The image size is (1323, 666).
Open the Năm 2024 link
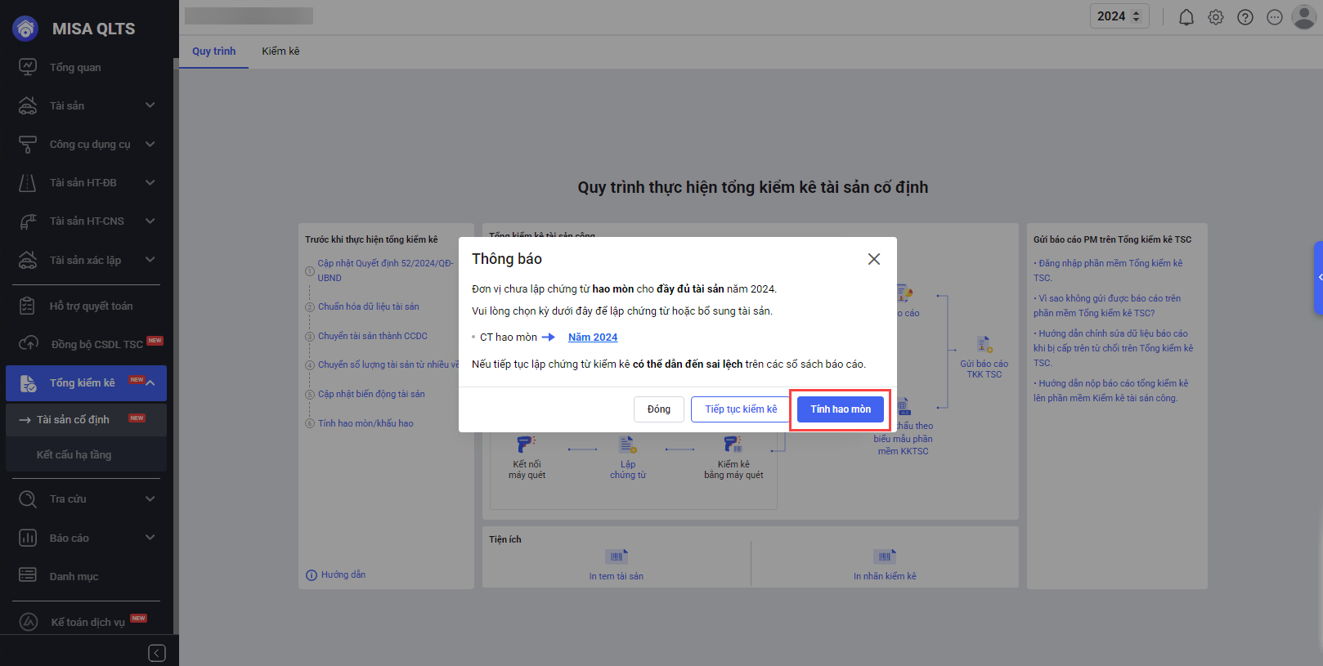click(x=593, y=337)
